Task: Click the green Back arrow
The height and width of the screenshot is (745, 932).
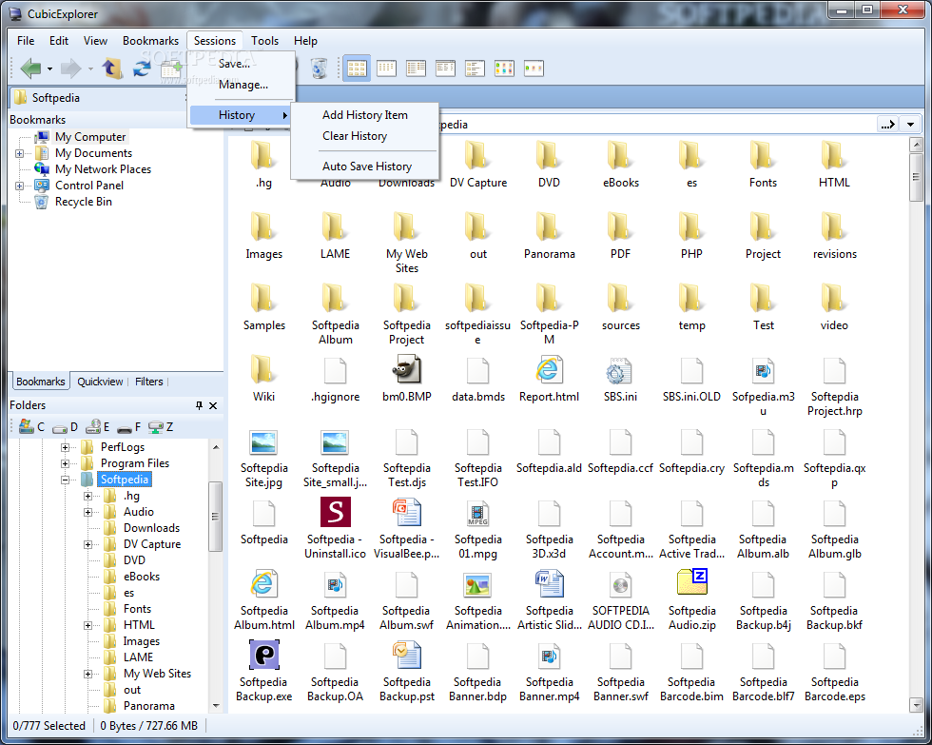Action: pyautogui.click(x=30, y=69)
